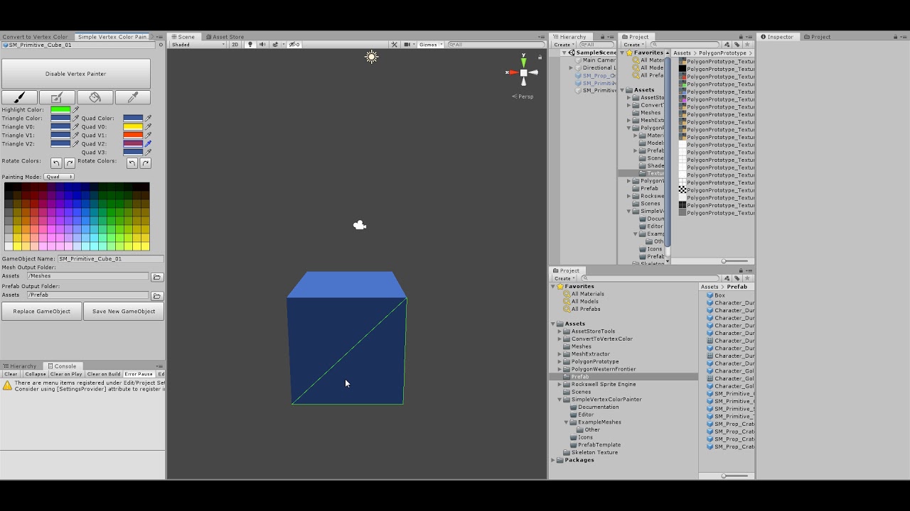910x511 pixels.
Task: Select the brush-on-canvas paint tool
Action: coord(58,98)
